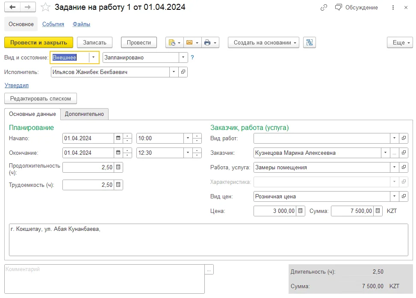Switch to the Файлы tab
The width and height of the screenshot is (416, 298).
(x=82, y=24)
